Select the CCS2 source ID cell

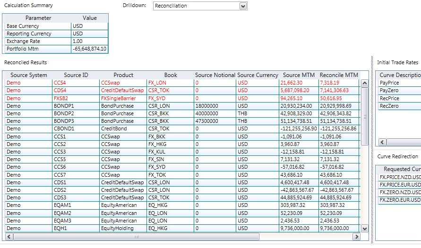pos(76,144)
